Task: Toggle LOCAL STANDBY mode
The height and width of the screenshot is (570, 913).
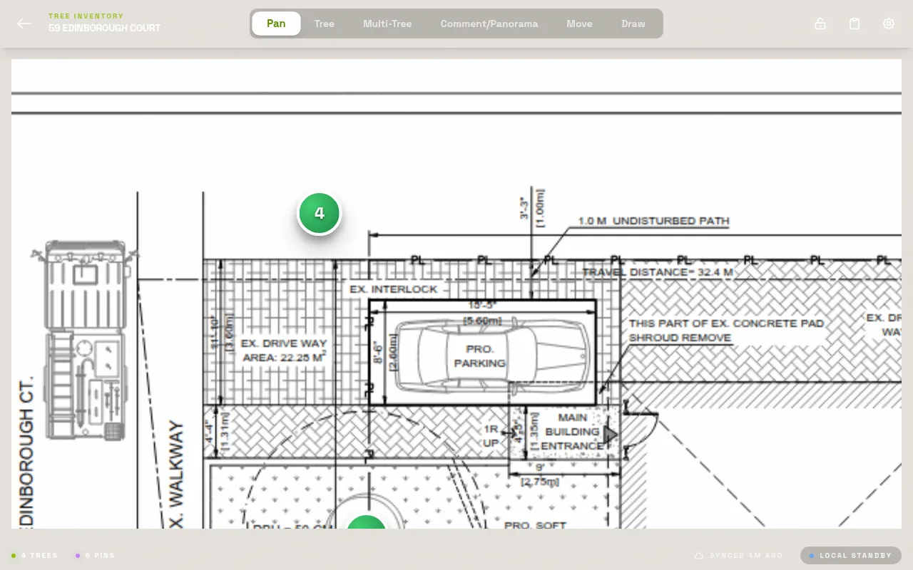Action: coord(851,555)
